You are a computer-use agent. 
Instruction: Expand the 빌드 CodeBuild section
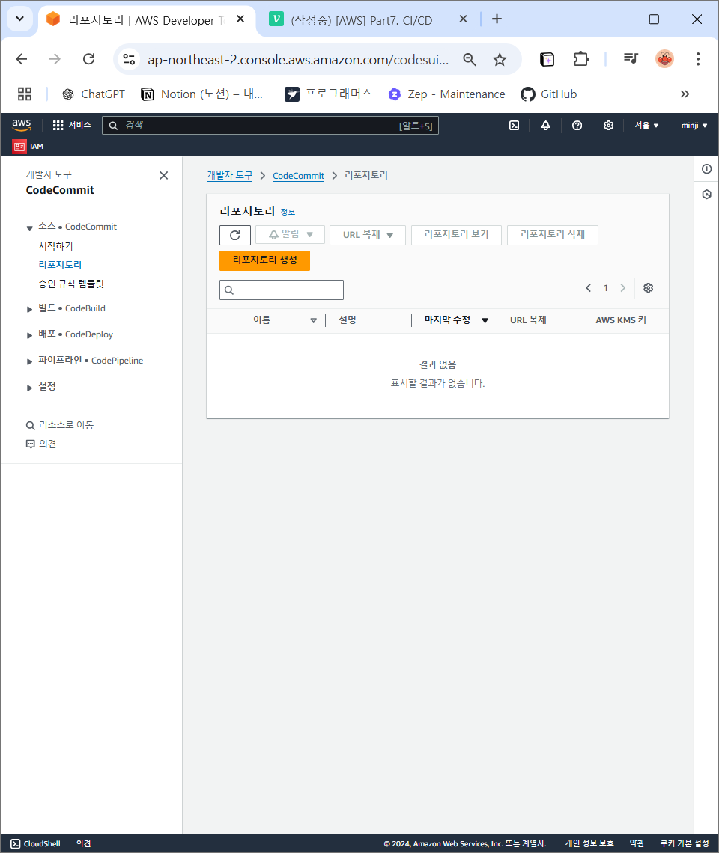(x=29, y=309)
